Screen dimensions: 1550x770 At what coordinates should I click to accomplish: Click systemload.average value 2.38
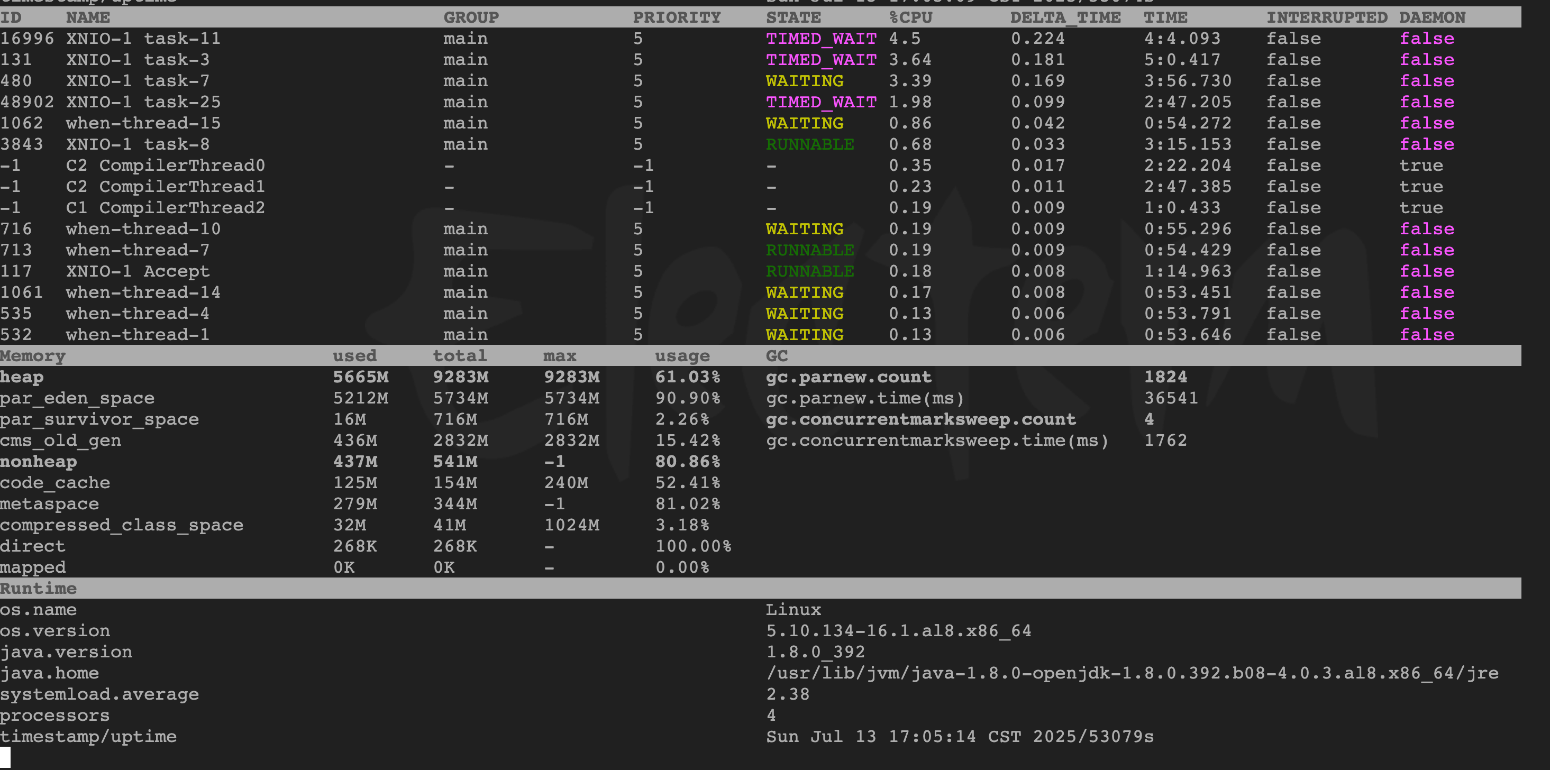click(x=788, y=694)
